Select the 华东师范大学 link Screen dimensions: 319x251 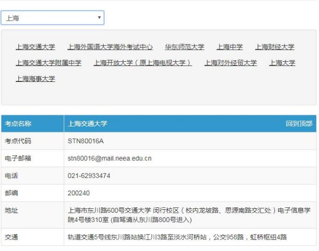point(185,47)
